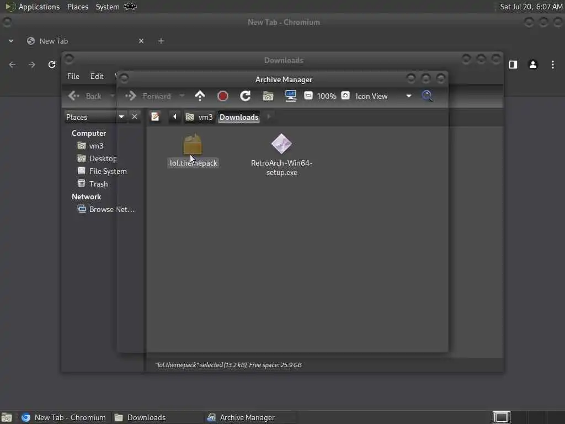The width and height of the screenshot is (565, 424).
Task: Add a new Chromium tab
Action: point(161,41)
